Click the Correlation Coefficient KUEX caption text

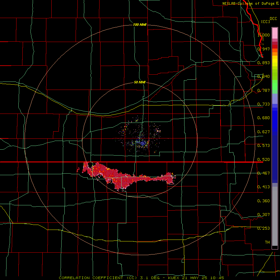coord(142,278)
